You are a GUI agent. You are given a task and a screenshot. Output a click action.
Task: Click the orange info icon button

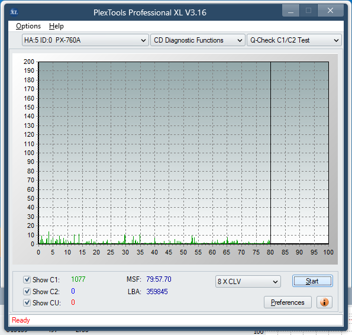click(324, 302)
